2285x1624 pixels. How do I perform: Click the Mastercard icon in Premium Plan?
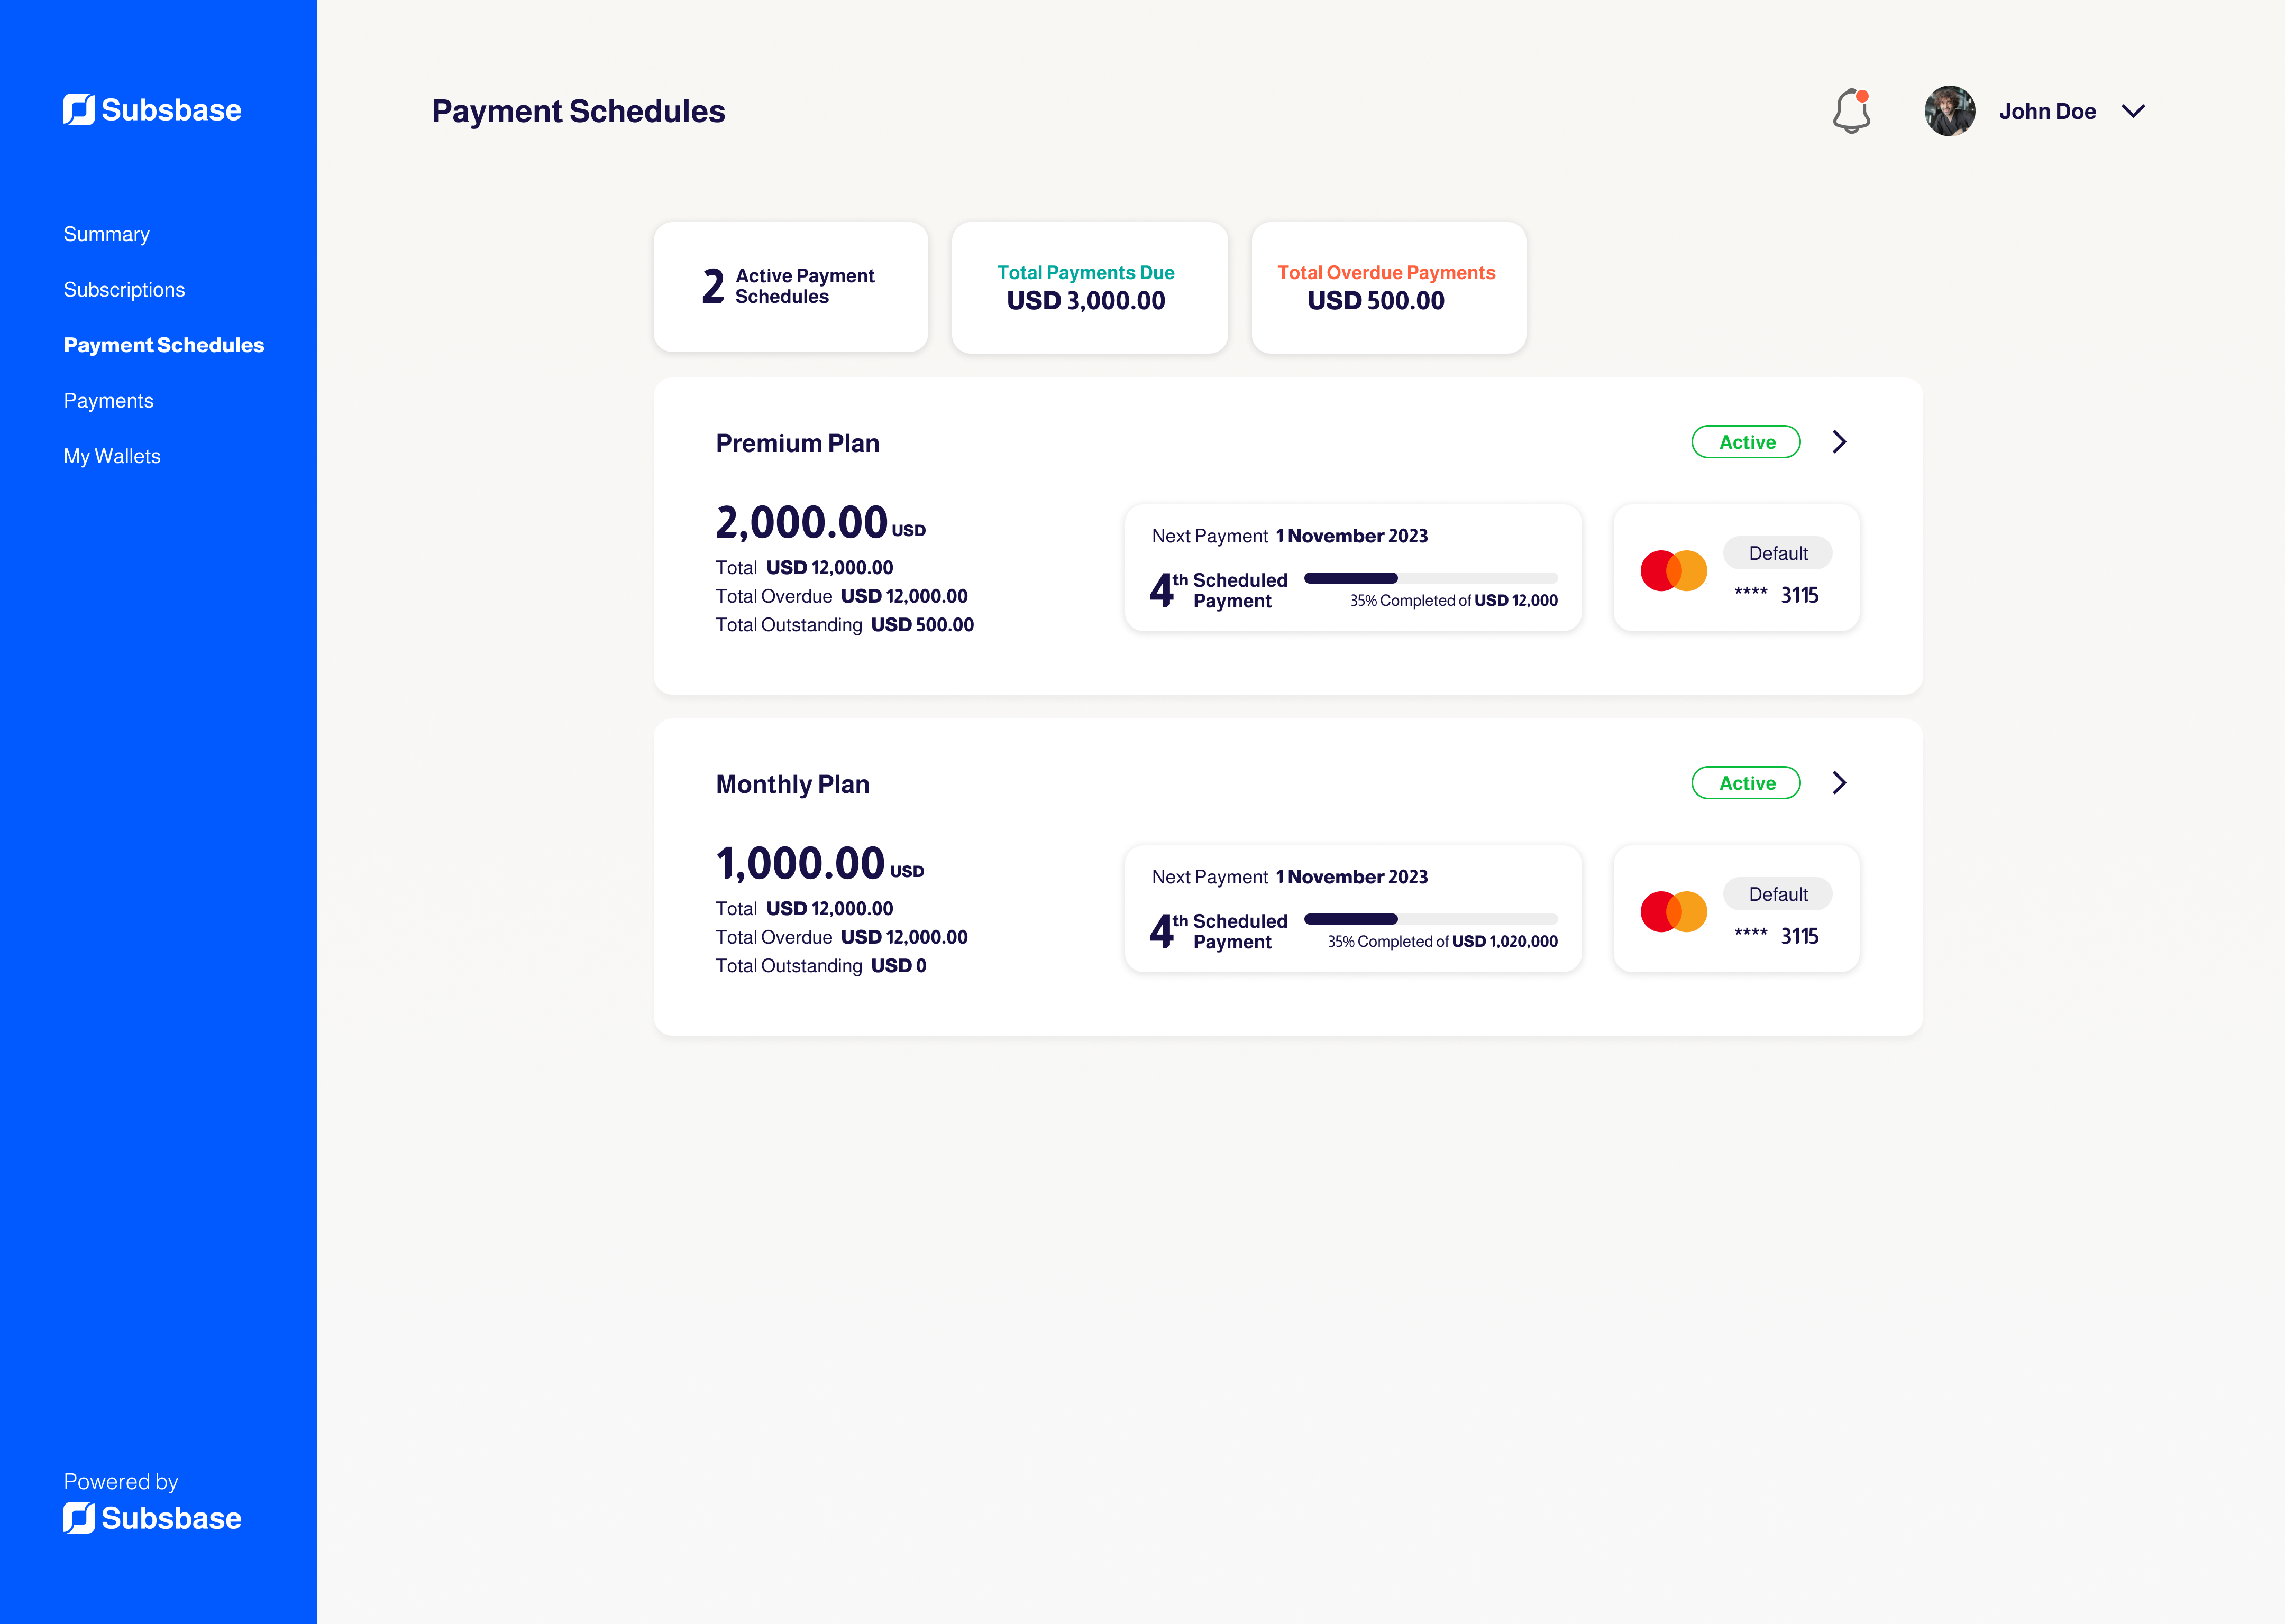(1674, 571)
